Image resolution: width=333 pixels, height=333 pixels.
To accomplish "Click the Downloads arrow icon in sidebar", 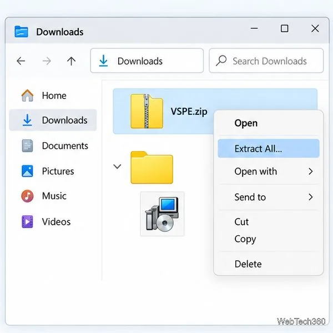I will [27, 120].
